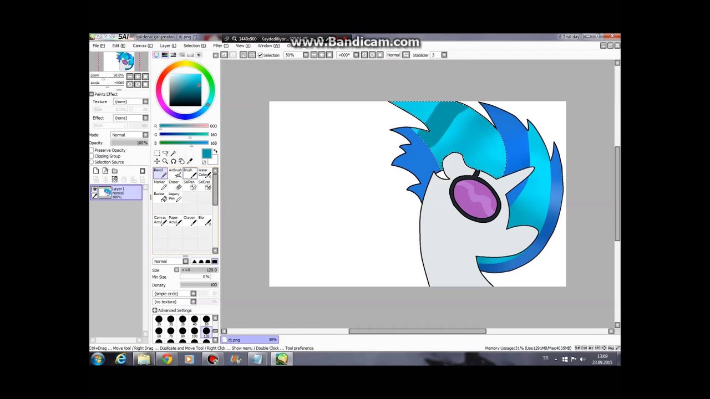Select the flat brush edge shape
This screenshot has width=710, height=399.
pos(215,261)
